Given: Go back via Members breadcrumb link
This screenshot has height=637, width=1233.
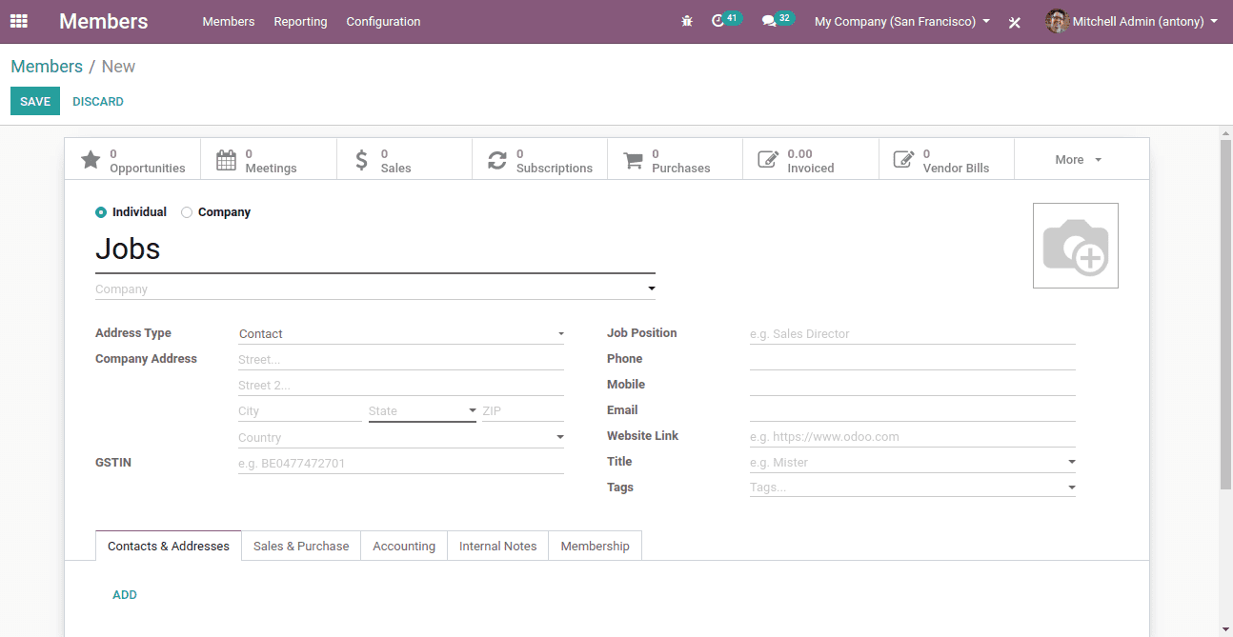Looking at the screenshot, I should [x=47, y=67].
